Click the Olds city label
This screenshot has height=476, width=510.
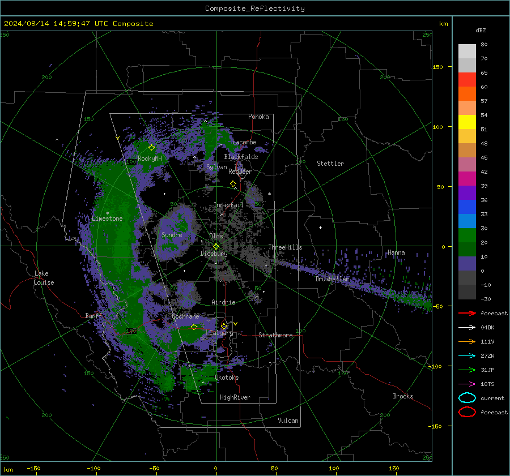(216, 236)
